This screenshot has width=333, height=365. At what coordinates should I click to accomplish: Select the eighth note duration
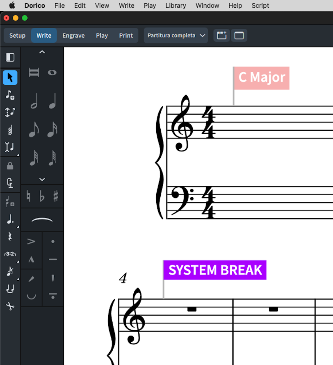(34, 130)
